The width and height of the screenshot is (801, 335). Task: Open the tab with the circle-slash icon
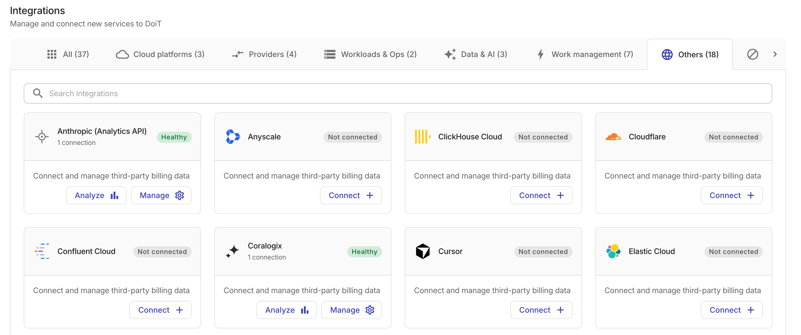[x=752, y=54]
